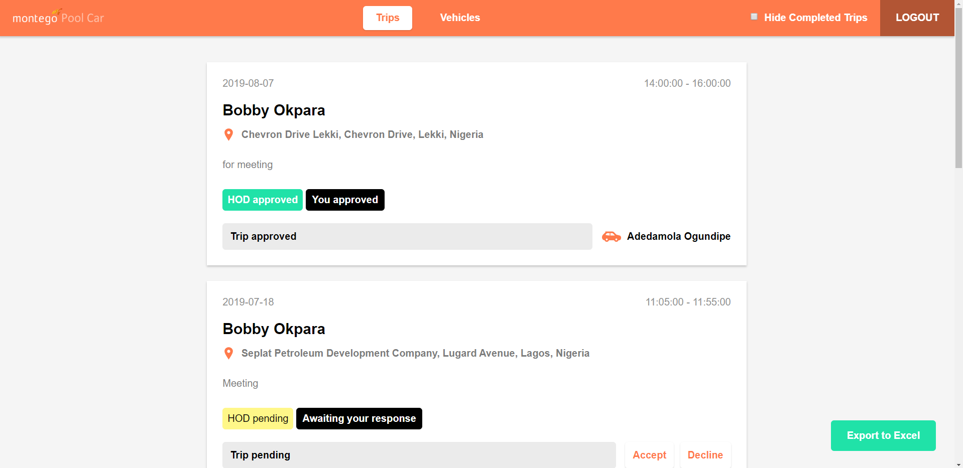Click the Trip approved status bar
The width and height of the screenshot is (963, 468).
407,236
